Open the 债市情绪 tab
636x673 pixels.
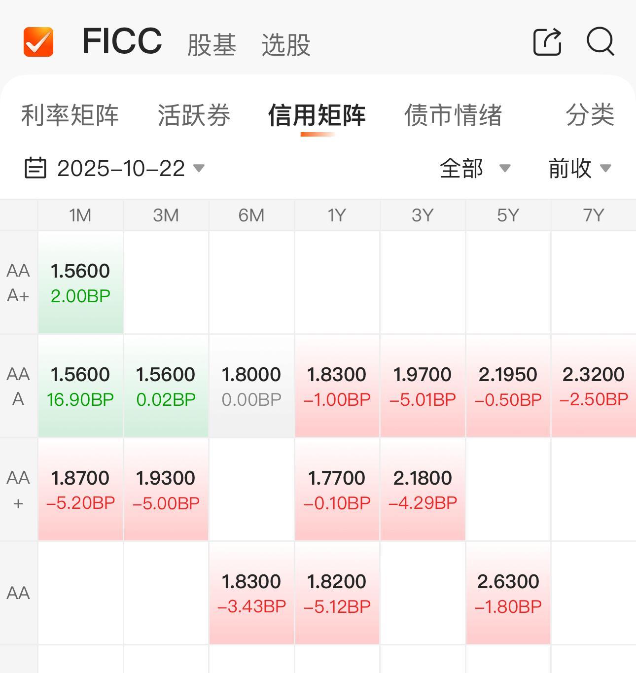tap(454, 116)
